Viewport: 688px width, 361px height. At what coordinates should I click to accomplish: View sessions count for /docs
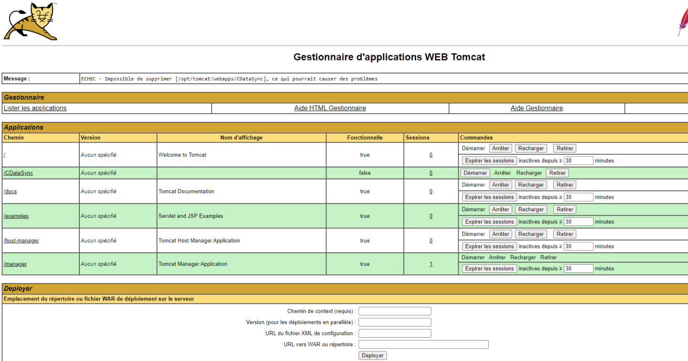(x=431, y=192)
